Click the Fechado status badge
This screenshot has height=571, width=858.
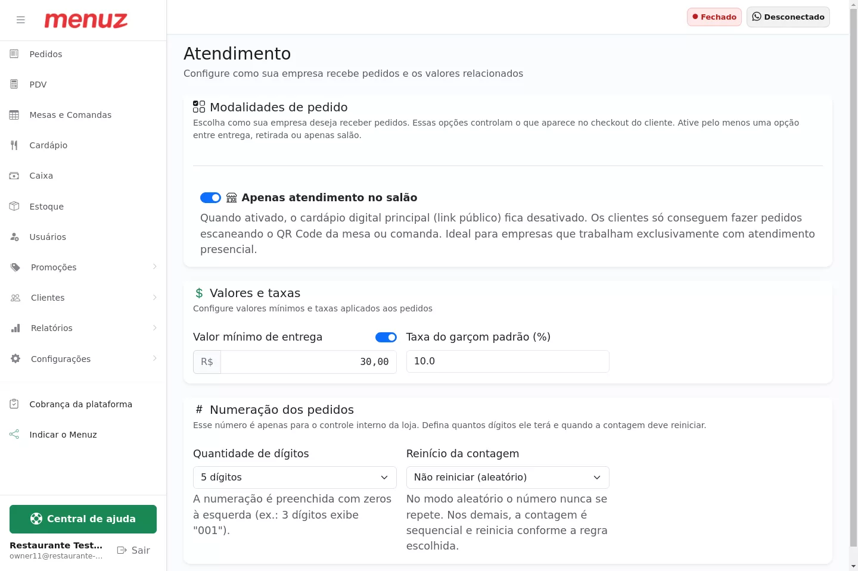click(714, 17)
